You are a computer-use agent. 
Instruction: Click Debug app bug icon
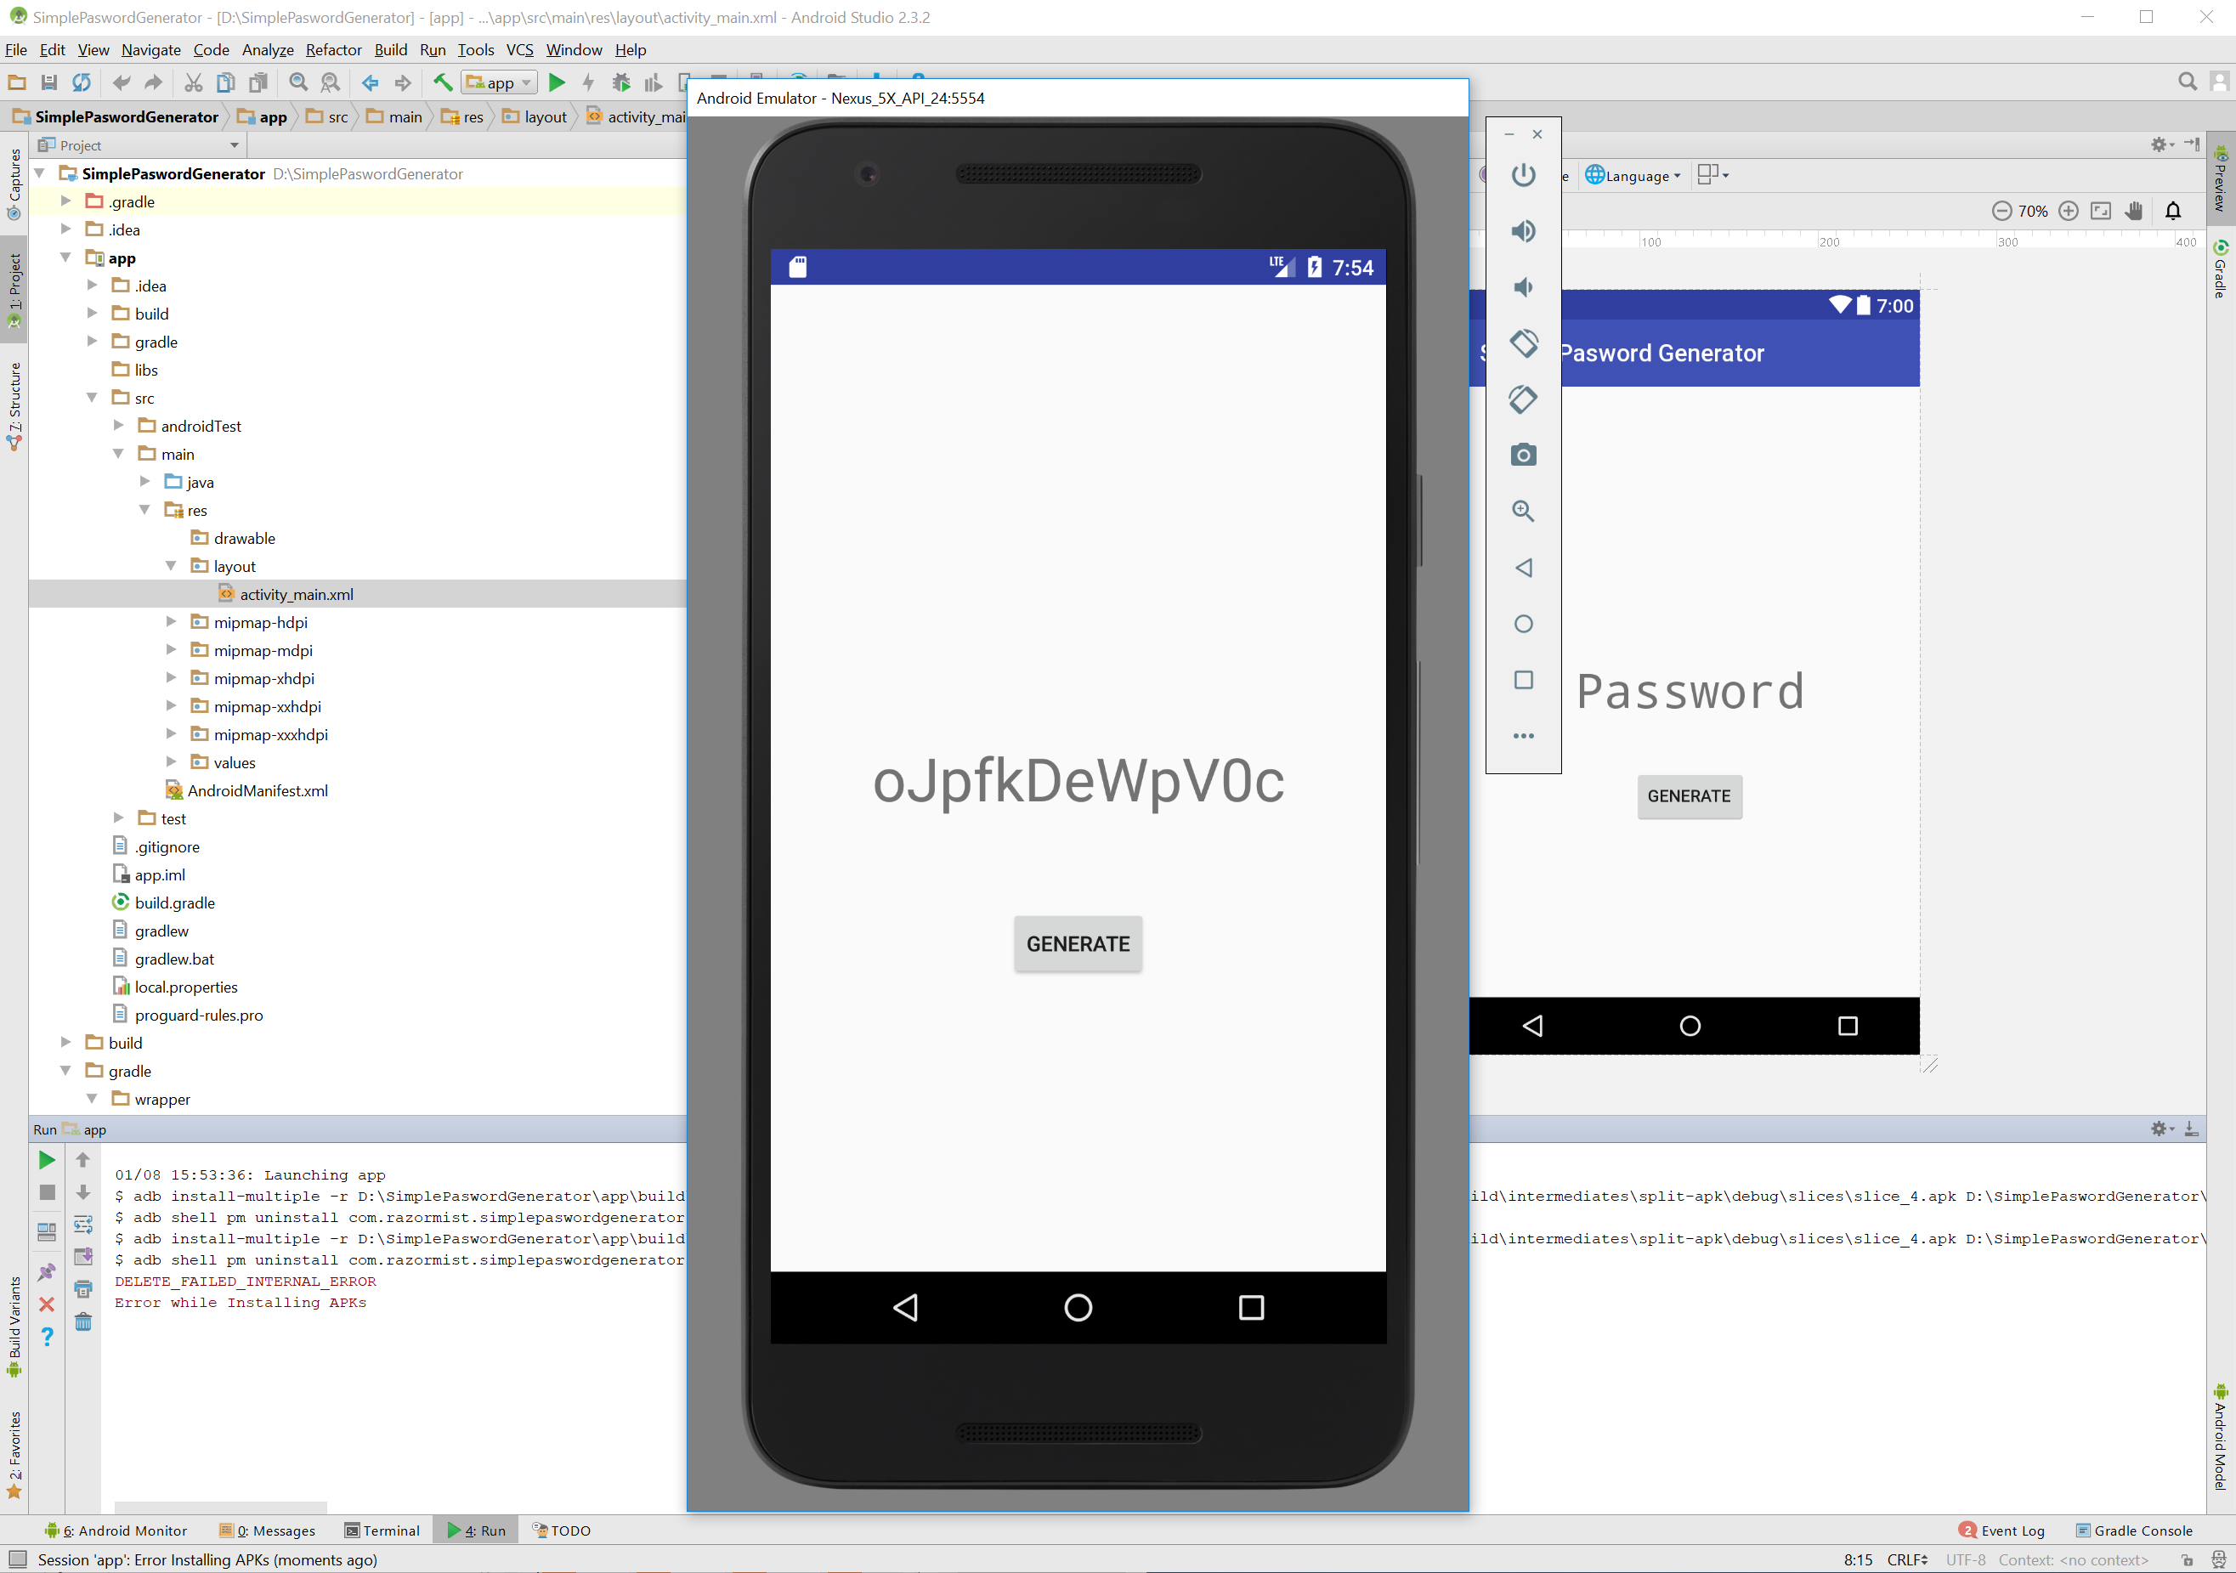pyautogui.click(x=620, y=84)
